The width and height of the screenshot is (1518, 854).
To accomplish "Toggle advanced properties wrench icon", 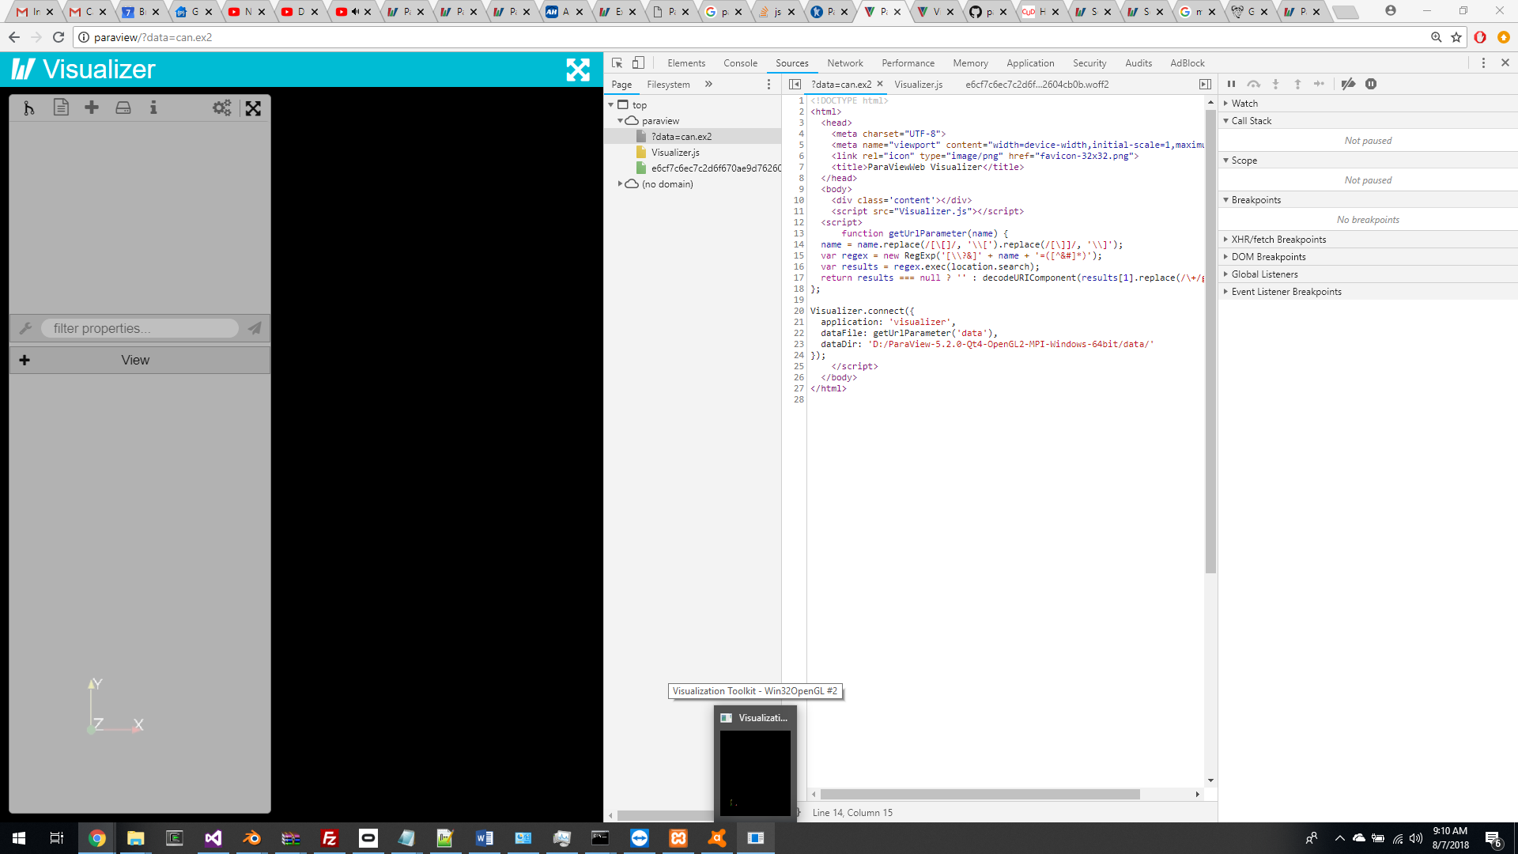I will point(25,328).
